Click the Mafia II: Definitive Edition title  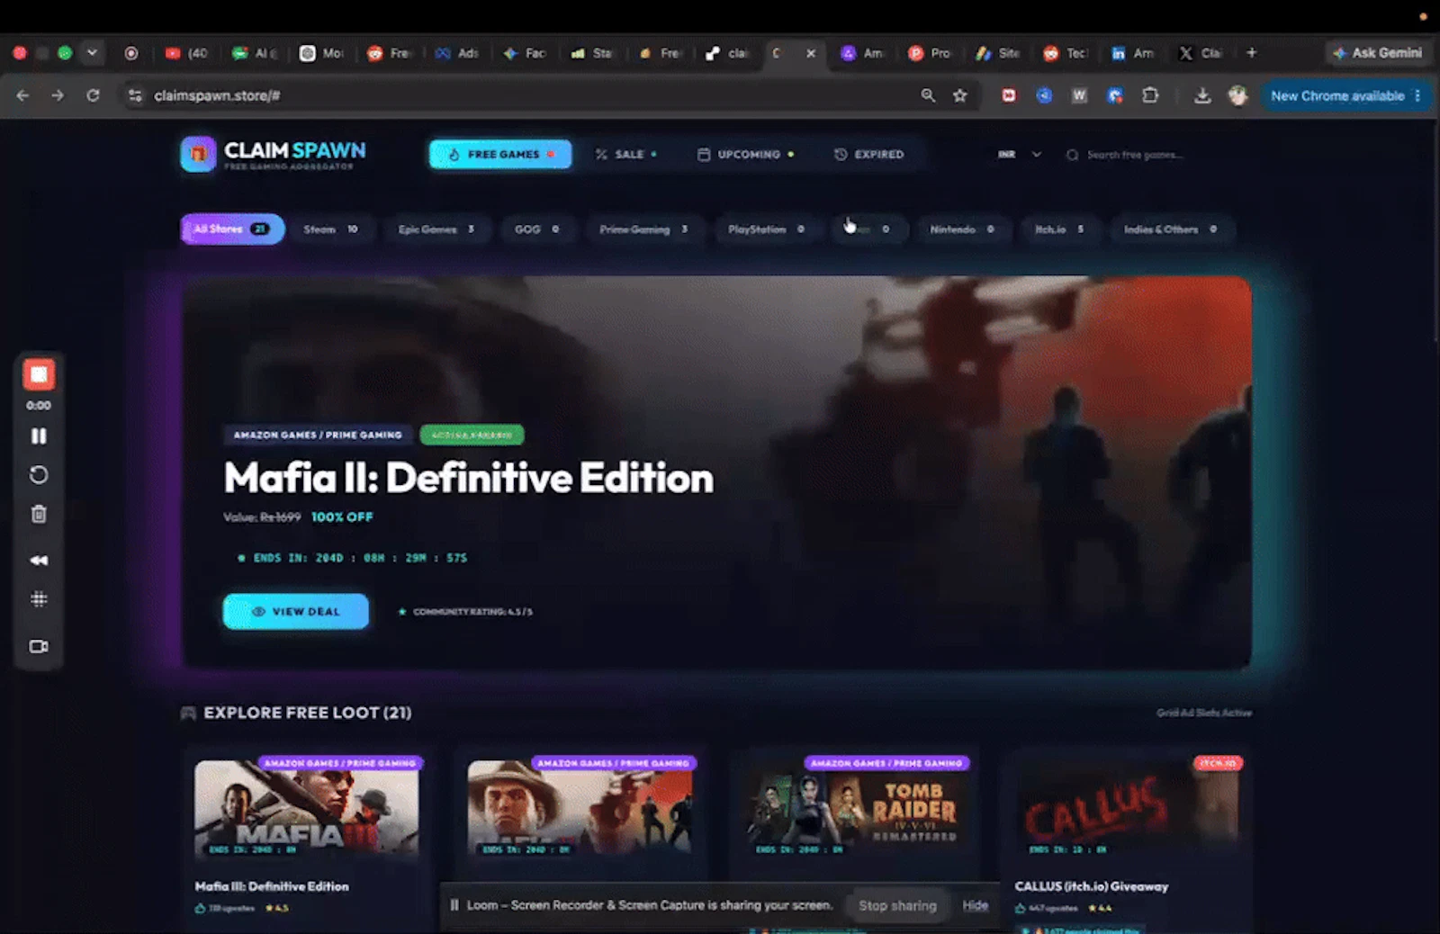pyautogui.click(x=469, y=478)
